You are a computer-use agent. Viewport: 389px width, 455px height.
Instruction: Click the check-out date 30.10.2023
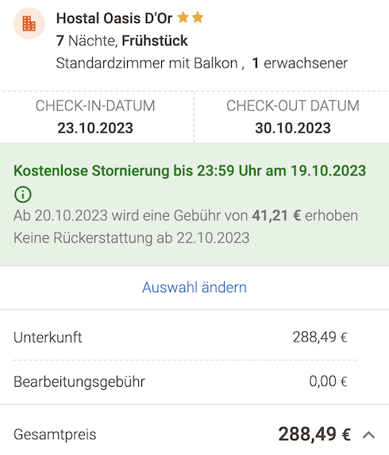point(293,128)
